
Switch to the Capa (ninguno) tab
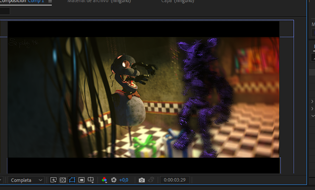click(x=177, y=1)
